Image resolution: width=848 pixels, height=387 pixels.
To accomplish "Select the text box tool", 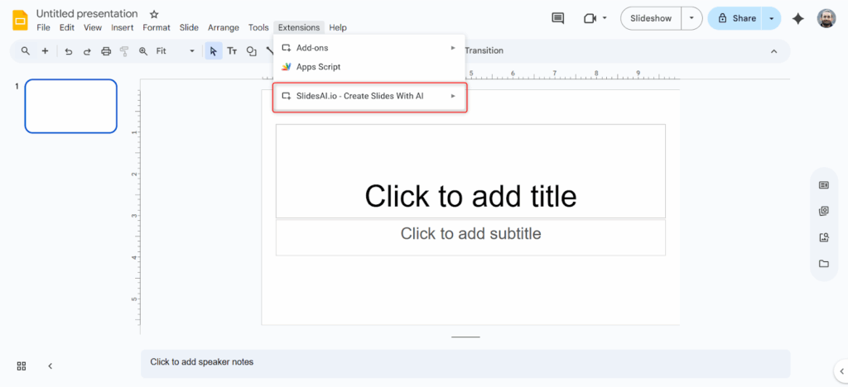I will (x=233, y=51).
